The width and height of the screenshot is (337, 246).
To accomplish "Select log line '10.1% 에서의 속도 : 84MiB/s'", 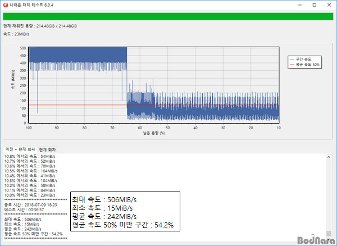I will click(x=30, y=190).
